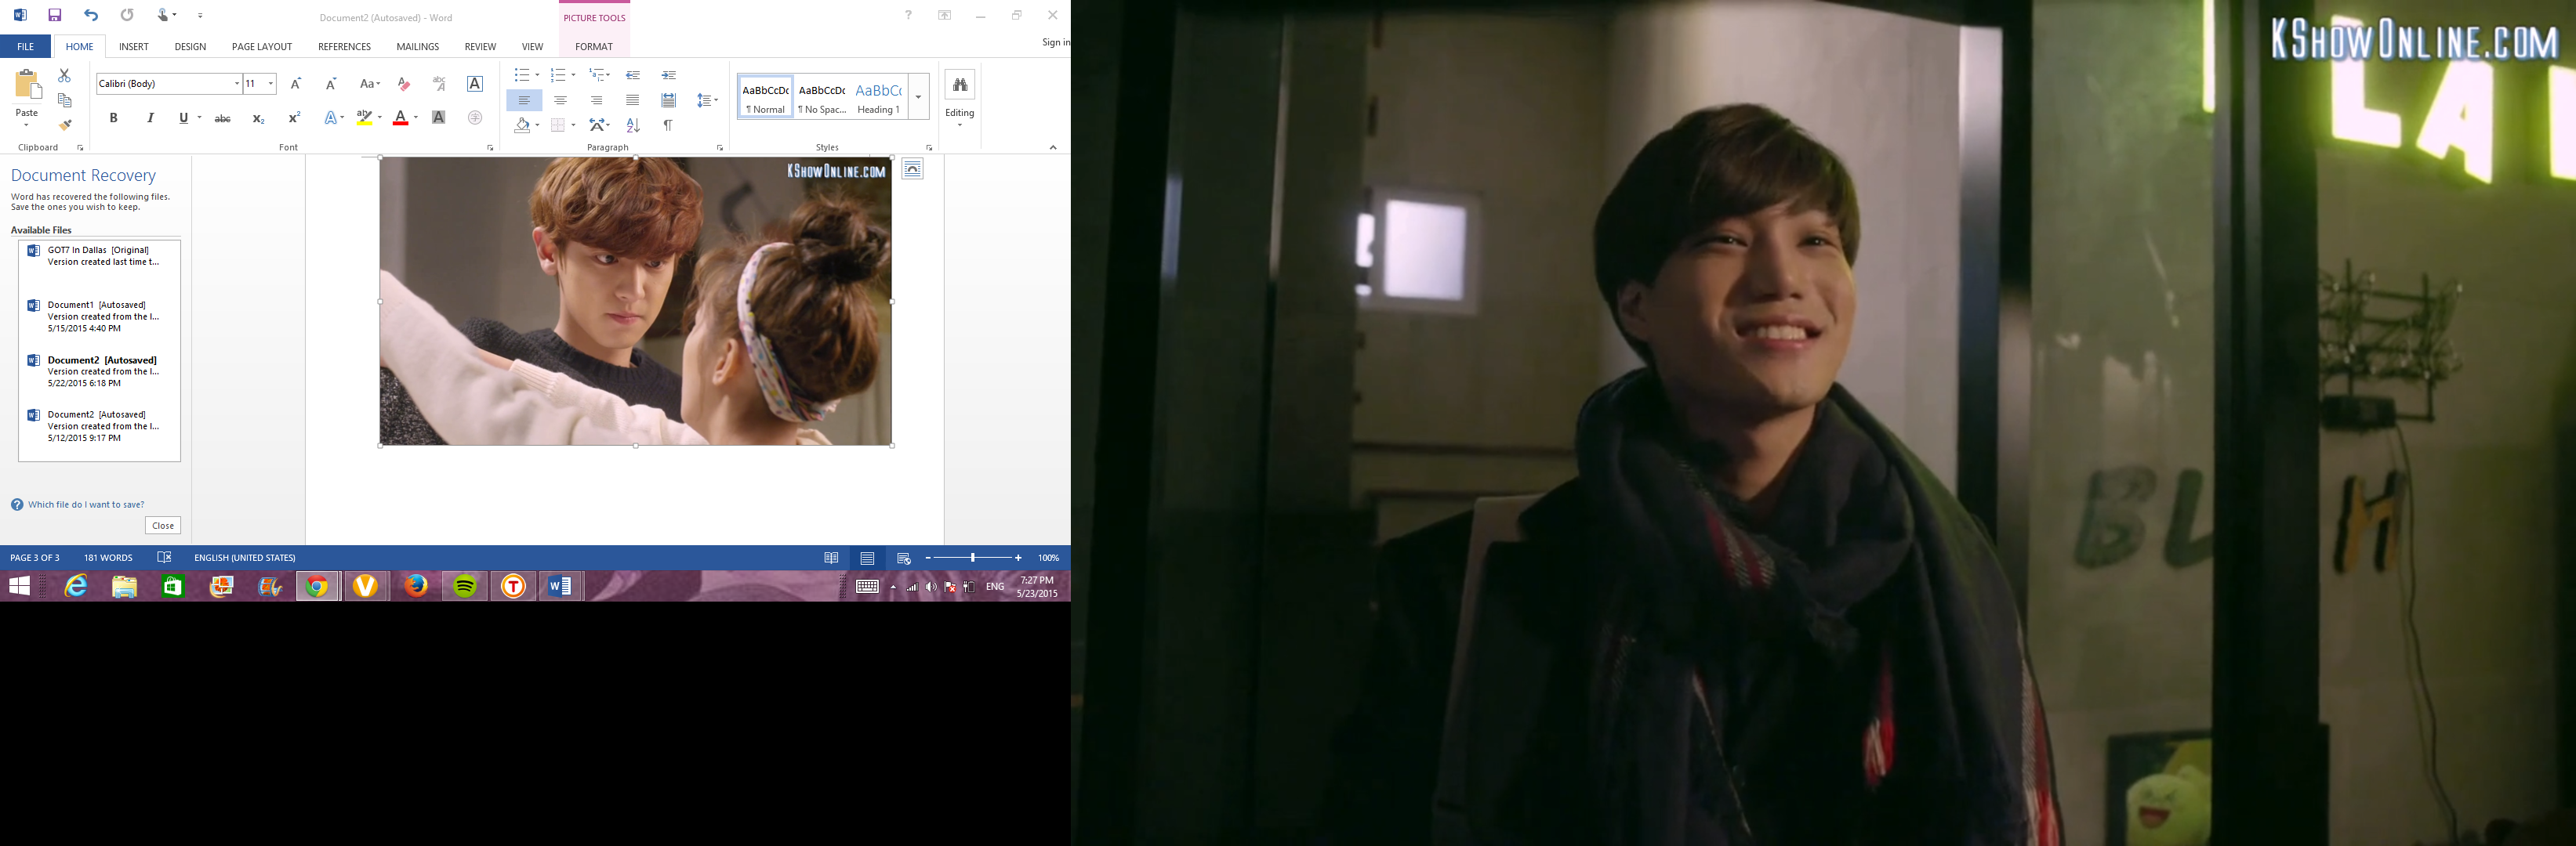Click the Character Border icon
The image size is (2576, 846).
475,84
